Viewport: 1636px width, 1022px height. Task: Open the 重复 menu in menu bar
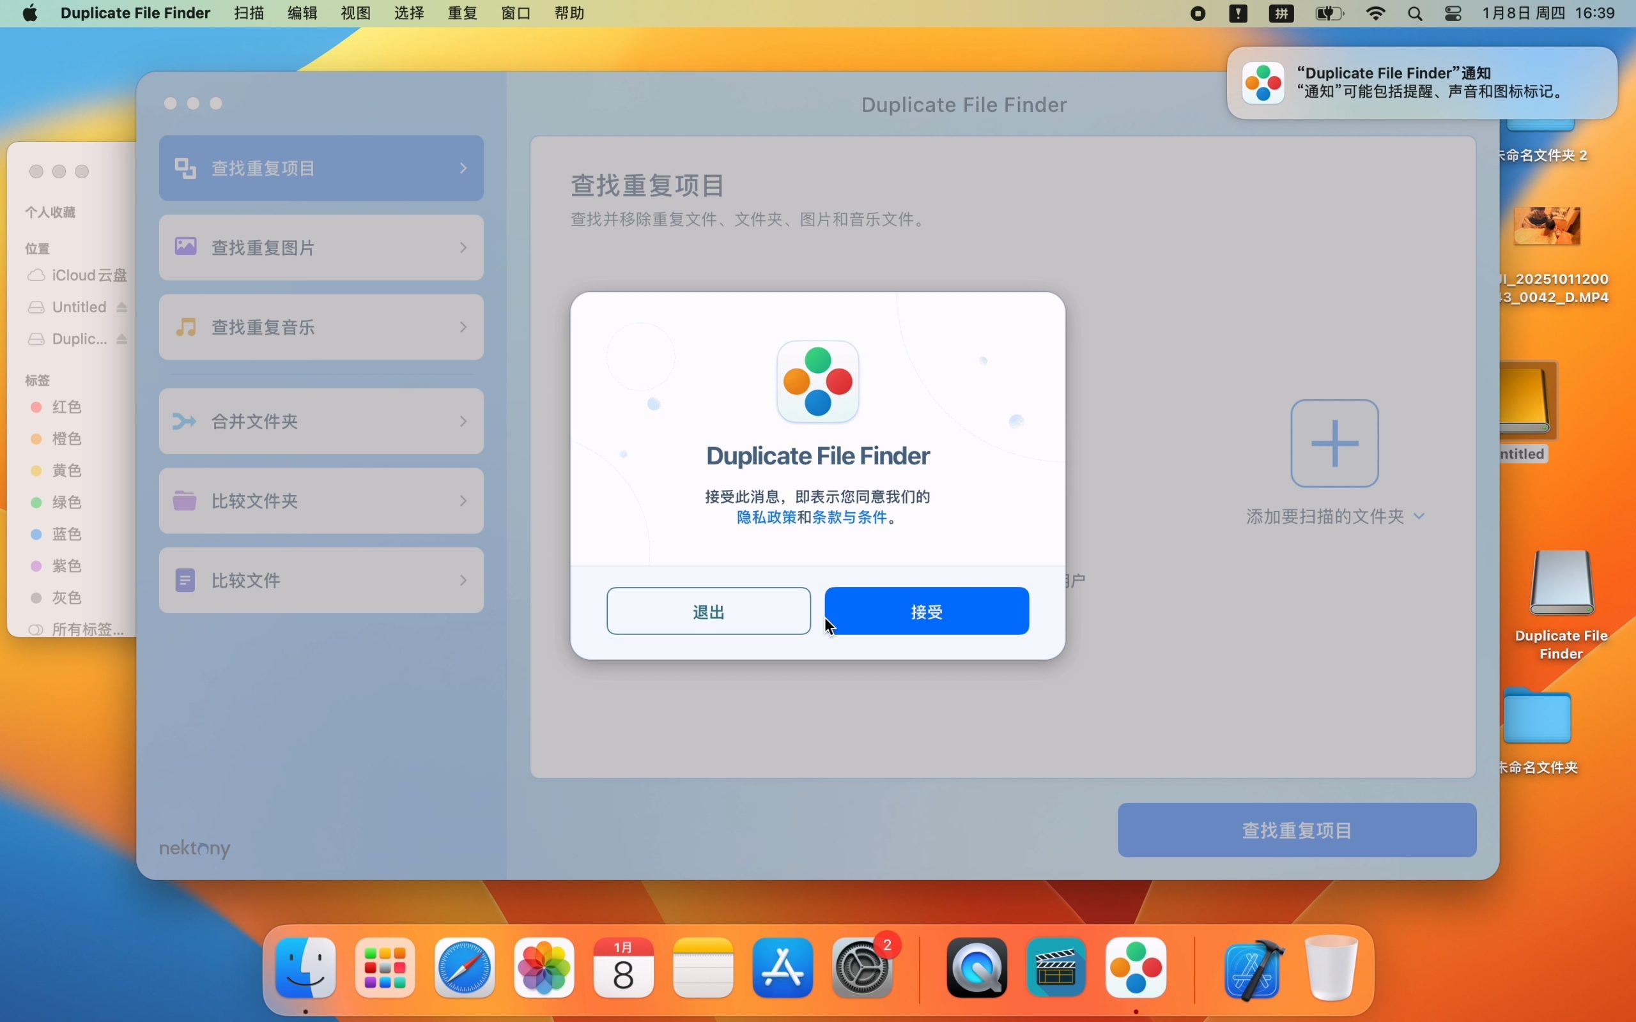(x=463, y=13)
